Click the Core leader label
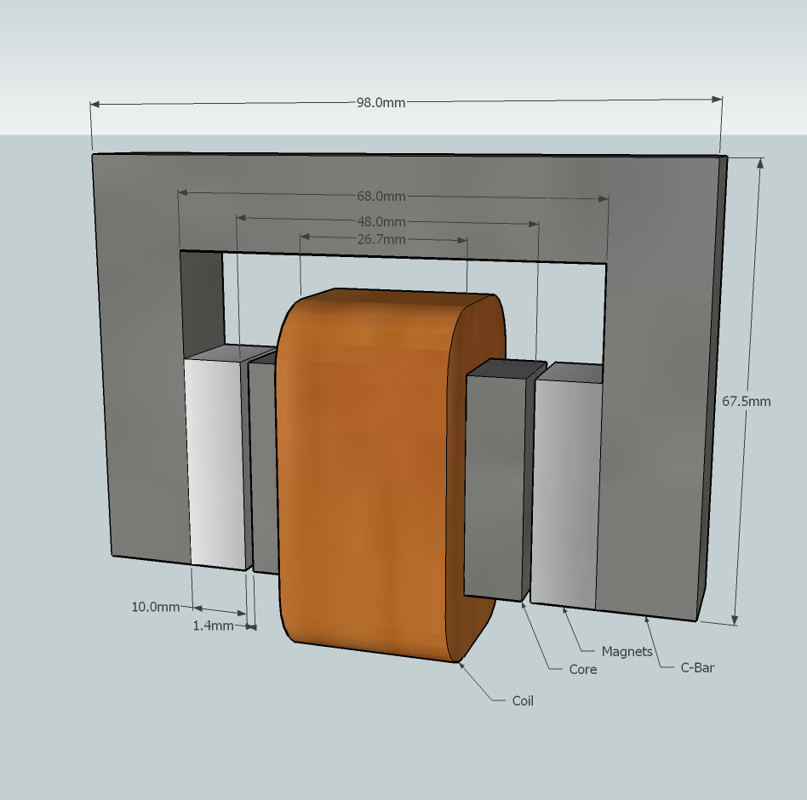Screen dimensions: 807x800 pos(583,669)
